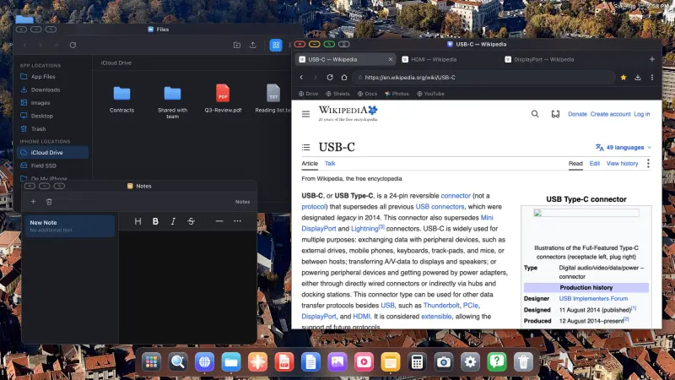This screenshot has width=675, height=380.
Task: Create new folder in Files
Action: pos(237,45)
